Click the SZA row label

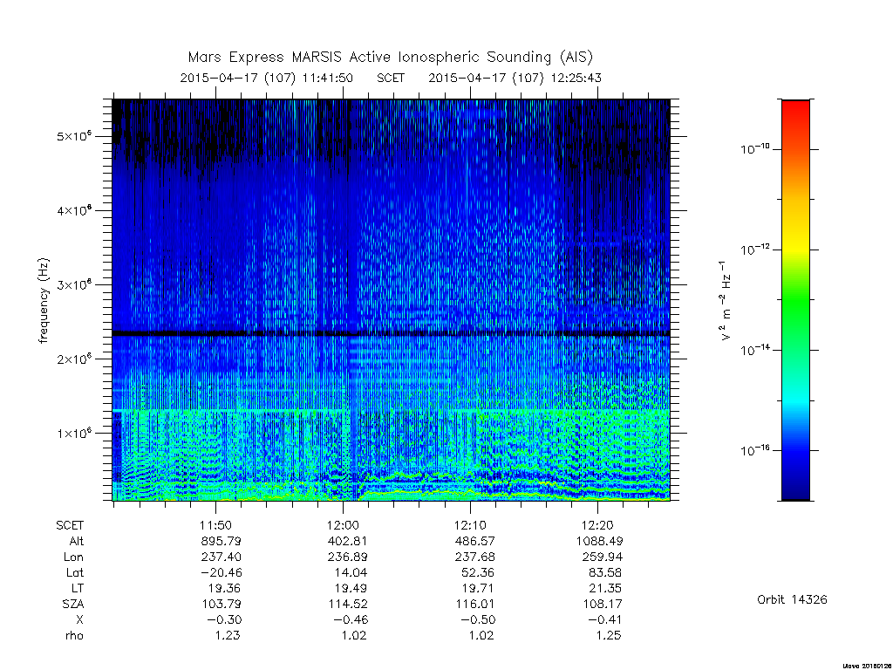[73, 604]
